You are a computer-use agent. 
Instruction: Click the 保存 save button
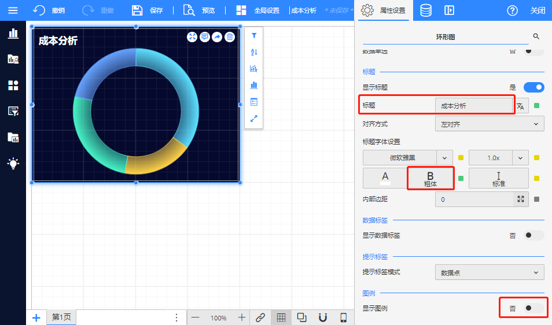(x=147, y=10)
